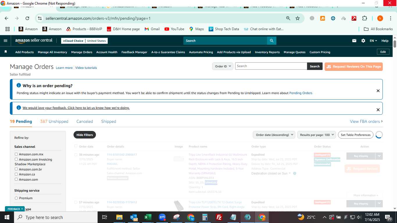This screenshot has width=397, height=223.
Task: Expand the Buy shipping arrow for second order
Action: tap(379, 204)
